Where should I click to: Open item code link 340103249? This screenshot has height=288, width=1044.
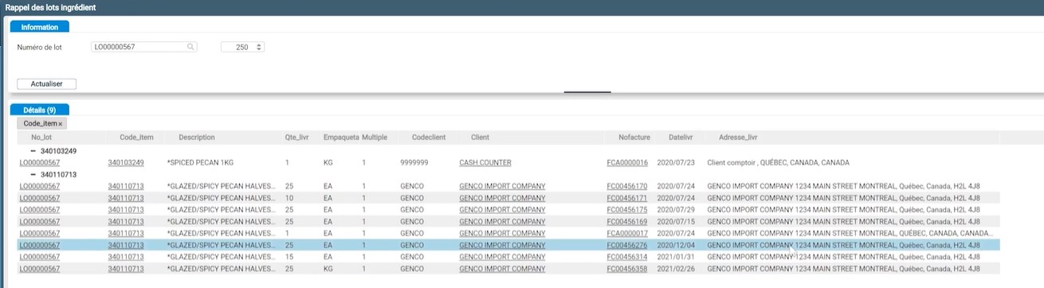pos(126,162)
